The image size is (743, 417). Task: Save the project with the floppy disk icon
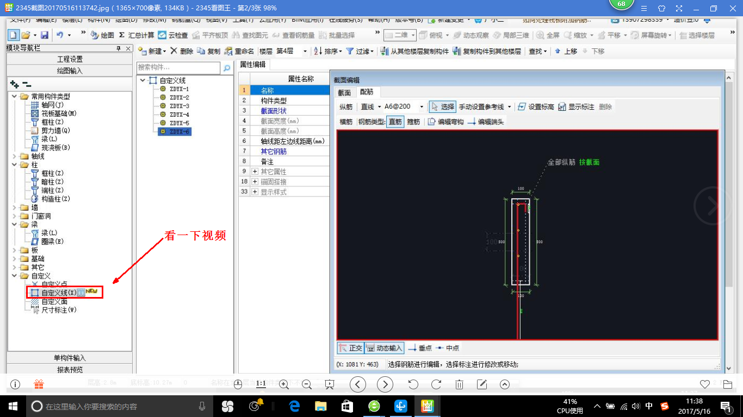[45, 35]
